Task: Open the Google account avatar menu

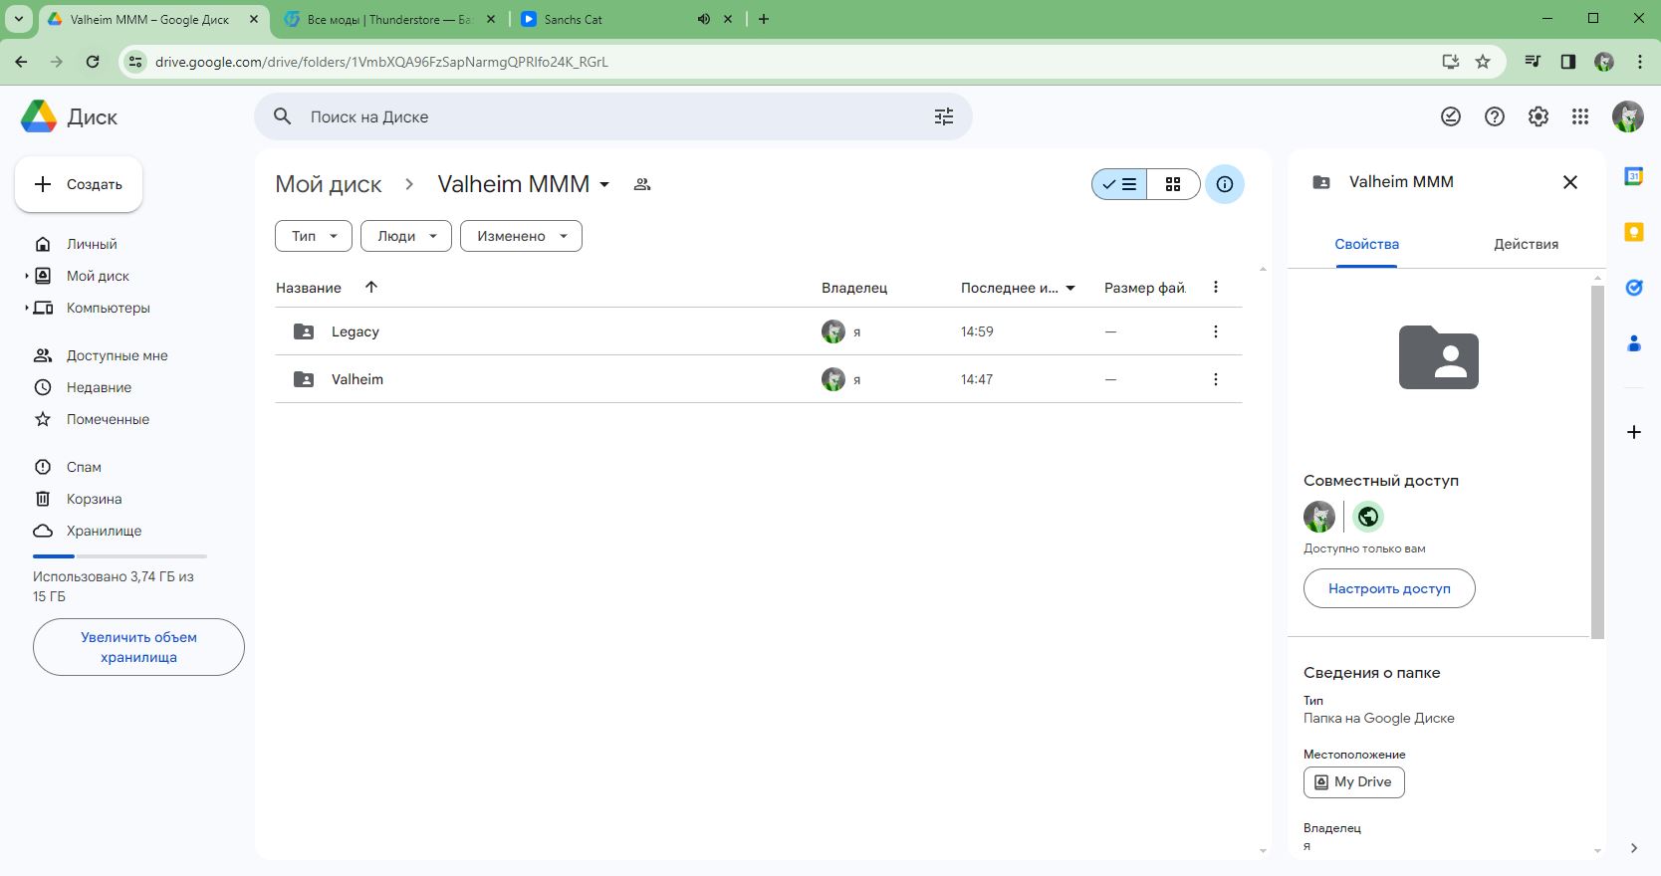Action: point(1627,116)
